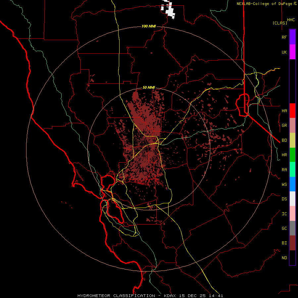Image resolution: width=298 pixels, height=298 pixels.
Task: Click the GC gray legend swatch
Action: (292, 228)
